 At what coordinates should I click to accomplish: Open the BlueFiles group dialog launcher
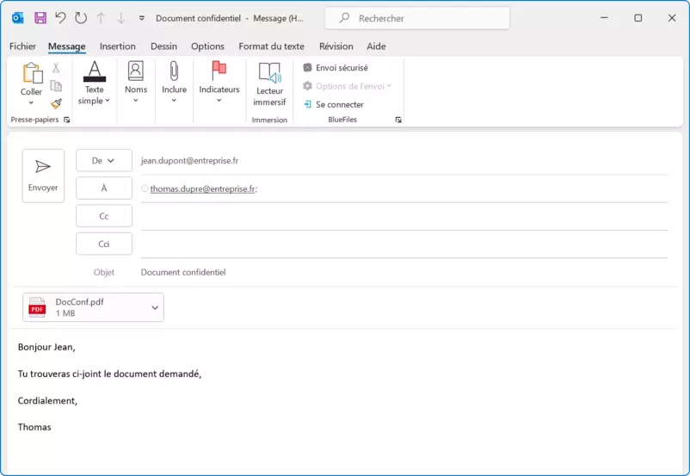[x=398, y=120]
